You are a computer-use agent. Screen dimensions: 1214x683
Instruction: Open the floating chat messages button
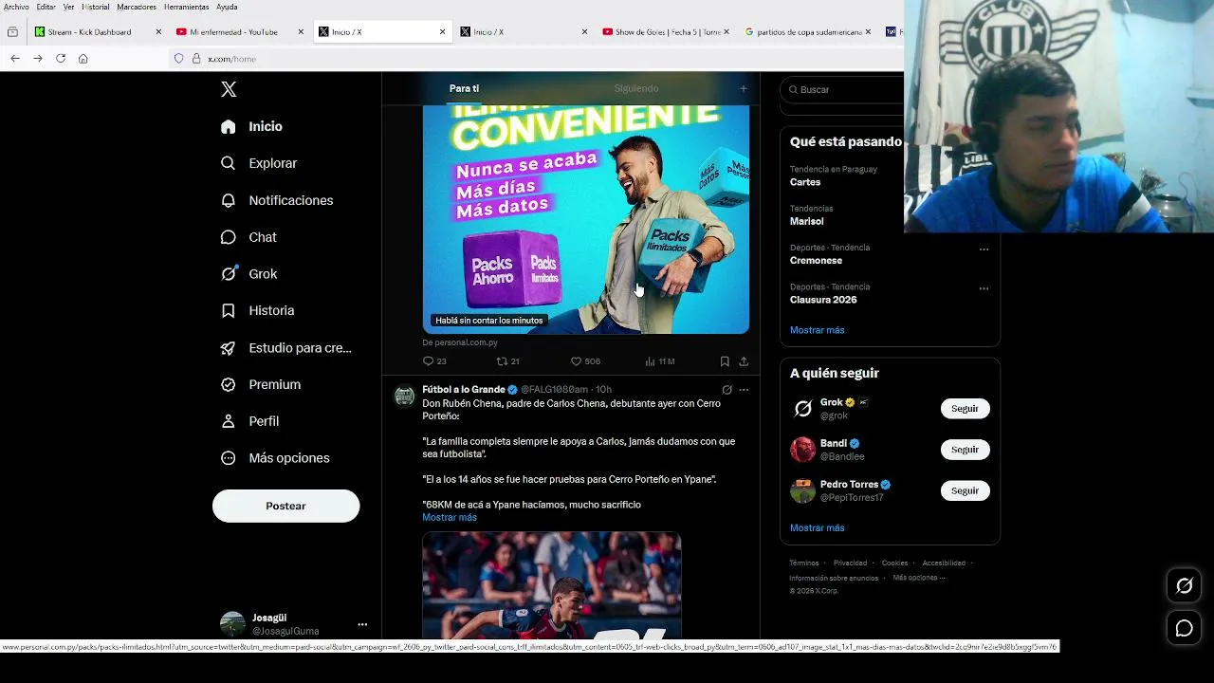point(1185,628)
